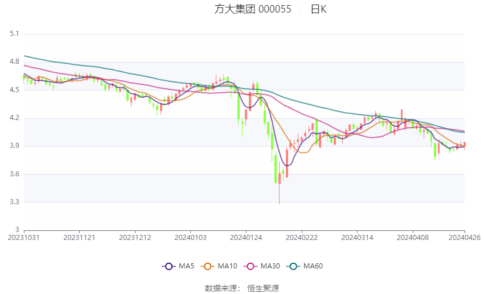Select the 20231212 date axis label
The image size is (484, 294).
135,238
